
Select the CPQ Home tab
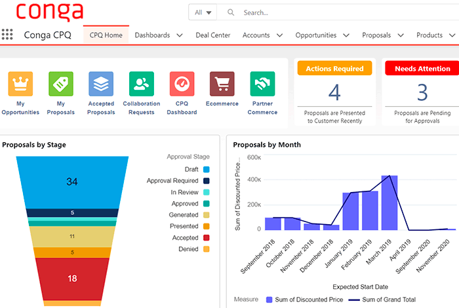click(106, 35)
